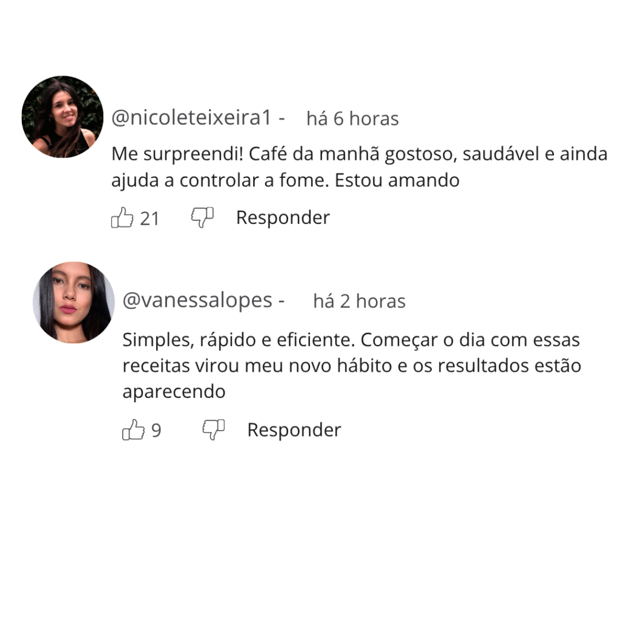
Task: Click Responder under vanessalopes's comment
Action: pyautogui.click(x=294, y=430)
